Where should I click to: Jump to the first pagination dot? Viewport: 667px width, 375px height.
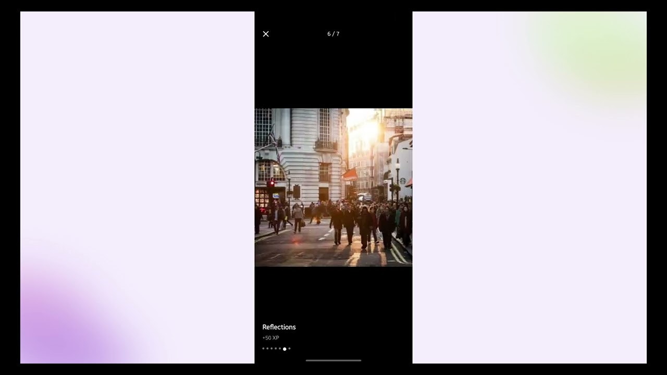263,348
